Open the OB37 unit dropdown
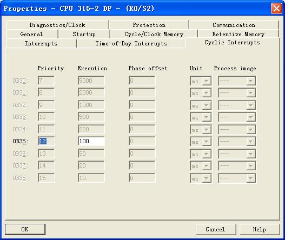The image size is (285, 240). [x=201, y=166]
